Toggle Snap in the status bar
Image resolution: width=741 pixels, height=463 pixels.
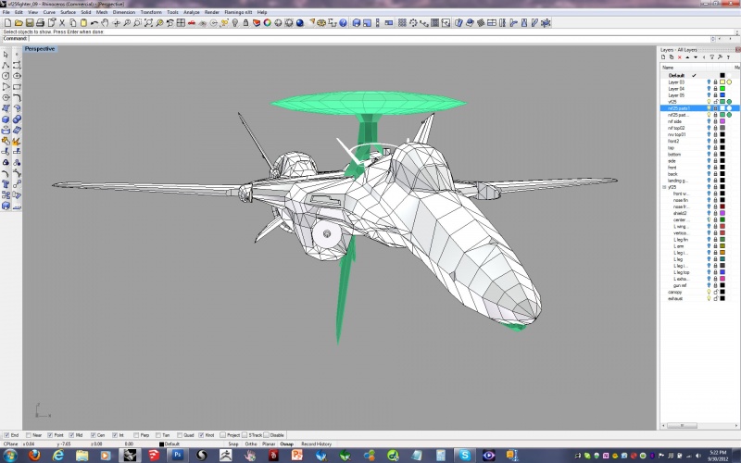pyautogui.click(x=233, y=444)
